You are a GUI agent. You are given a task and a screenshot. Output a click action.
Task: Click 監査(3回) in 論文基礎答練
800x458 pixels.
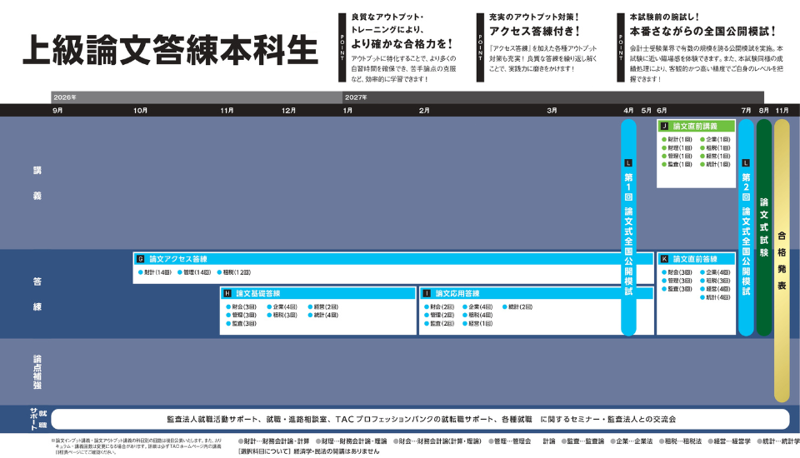click(x=242, y=323)
